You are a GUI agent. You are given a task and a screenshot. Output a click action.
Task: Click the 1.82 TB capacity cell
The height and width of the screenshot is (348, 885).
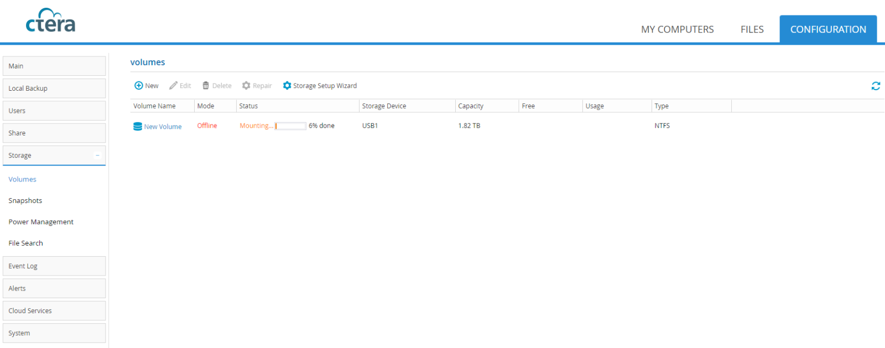tap(469, 126)
